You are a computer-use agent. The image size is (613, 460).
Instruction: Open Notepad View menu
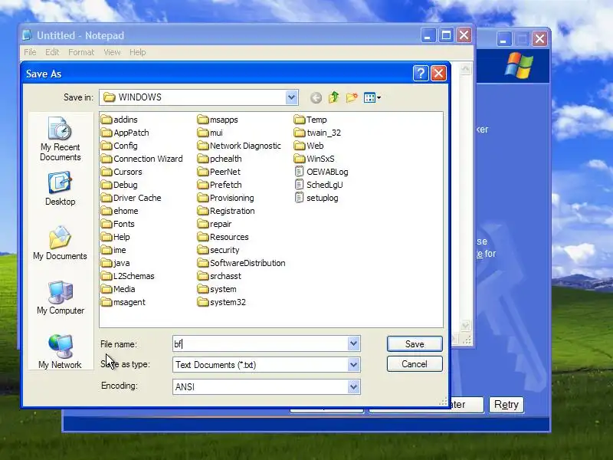pyautogui.click(x=112, y=52)
